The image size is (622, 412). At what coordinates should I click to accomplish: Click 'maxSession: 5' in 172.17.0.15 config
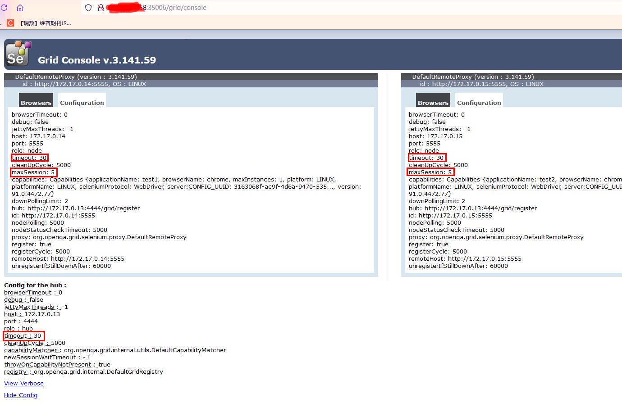(430, 172)
